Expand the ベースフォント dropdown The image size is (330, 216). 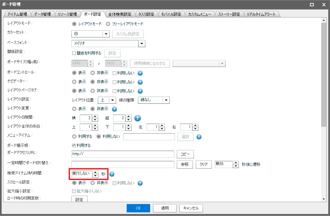pos(142,44)
